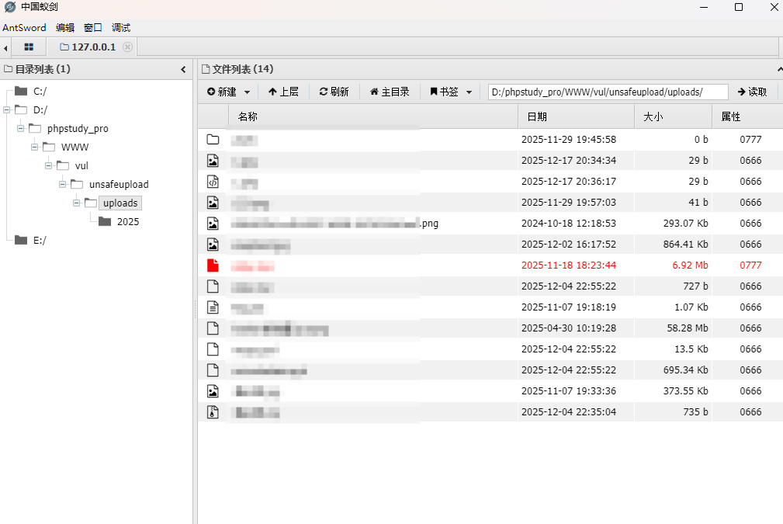Select the unsafeupload folder in tree
This screenshot has width=783, height=524.
(119, 184)
